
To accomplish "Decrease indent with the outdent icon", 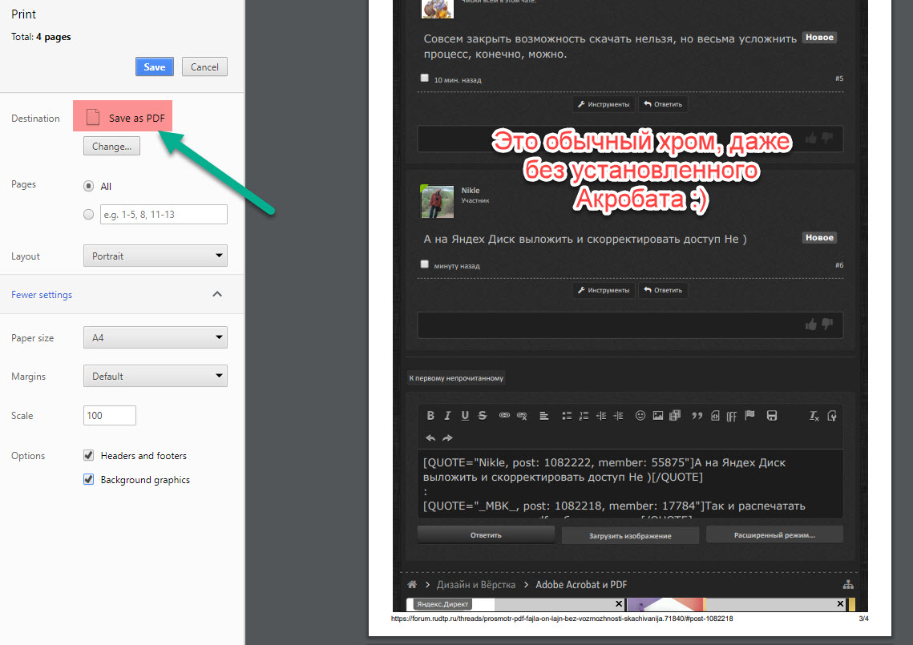I will pyautogui.click(x=601, y=416).
